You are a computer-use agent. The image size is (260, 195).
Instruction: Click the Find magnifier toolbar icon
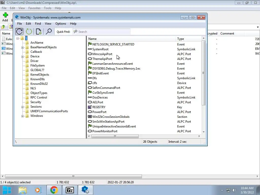(49, 31)
